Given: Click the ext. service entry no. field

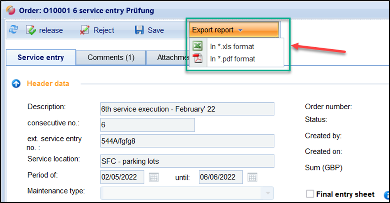Looking at the screenshot, I should pyautogui.click(x=187, y=141).
